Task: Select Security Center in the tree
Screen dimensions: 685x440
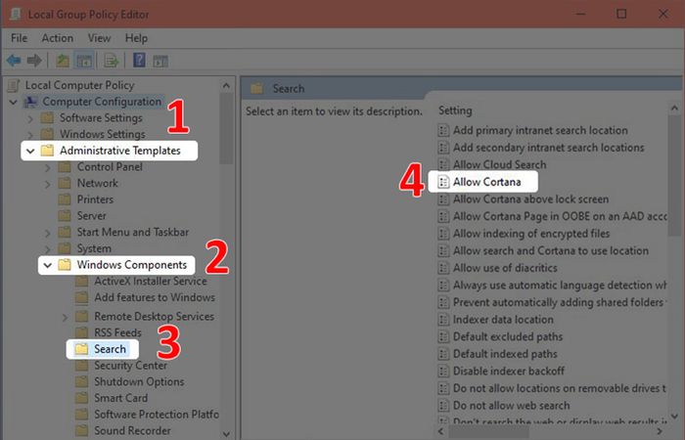Action: 130,366
